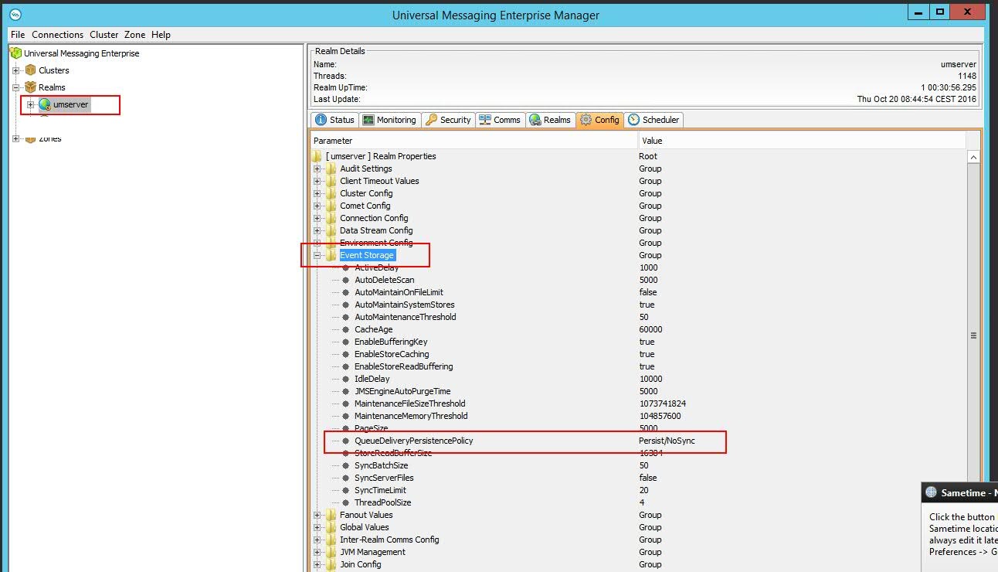This screenshot has height=572, width=998.
Task: Click the application icon in title bar
Action: tap(15, 15)
